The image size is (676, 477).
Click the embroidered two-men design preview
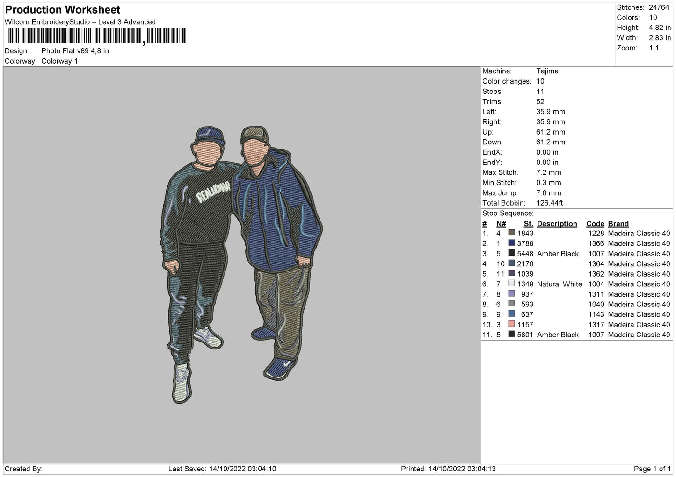click(x=241, y=264)
